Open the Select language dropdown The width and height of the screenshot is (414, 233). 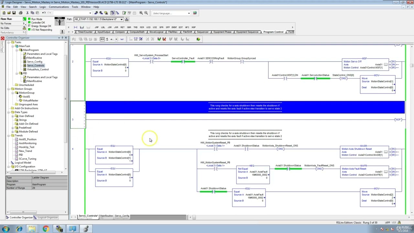coord(189,13)
